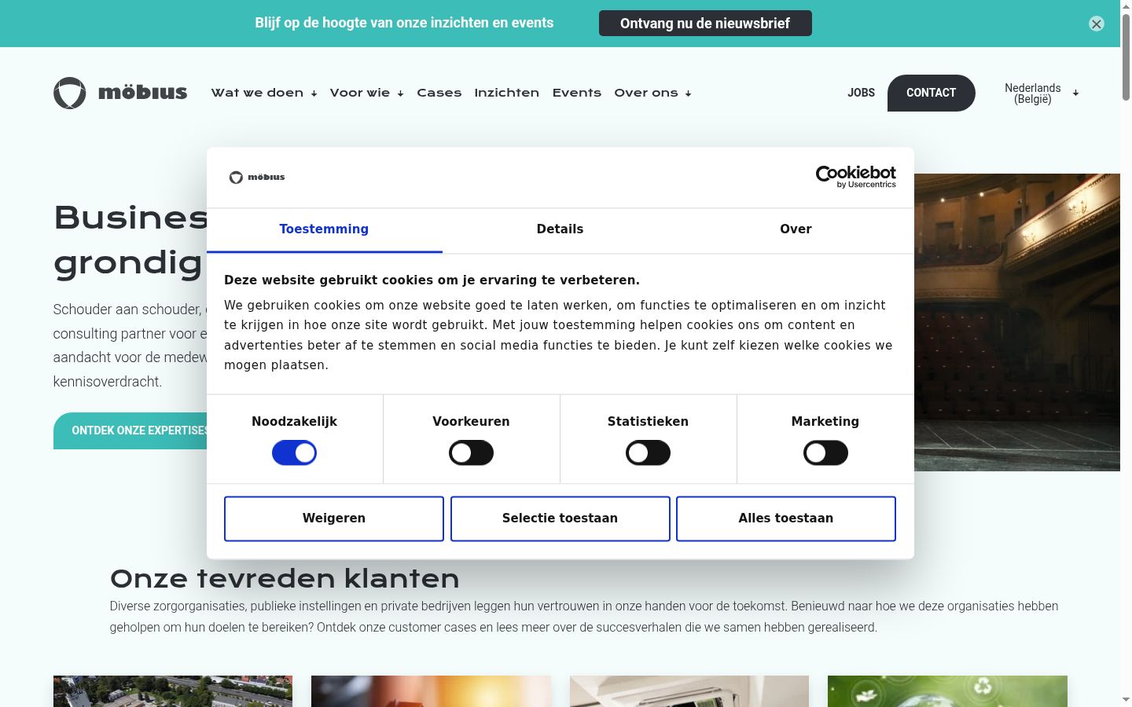Enable the Voorkeuren cookie switch
The width and height of the screenshot is (1132, 707).
[471, 453]
